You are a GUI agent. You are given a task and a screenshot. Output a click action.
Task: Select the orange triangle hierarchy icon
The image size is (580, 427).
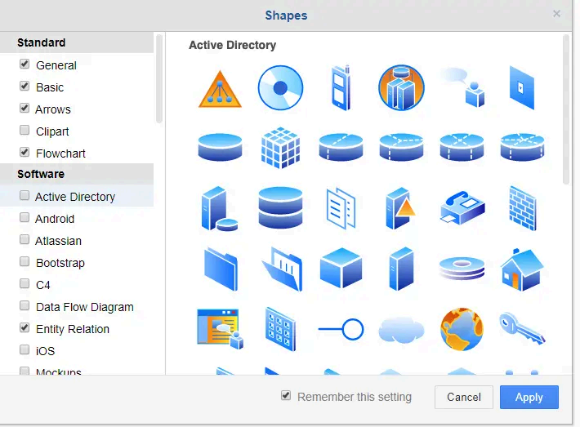click(x=220, y=88)
